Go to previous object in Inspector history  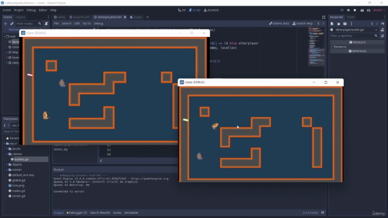(x=372, y=24)
